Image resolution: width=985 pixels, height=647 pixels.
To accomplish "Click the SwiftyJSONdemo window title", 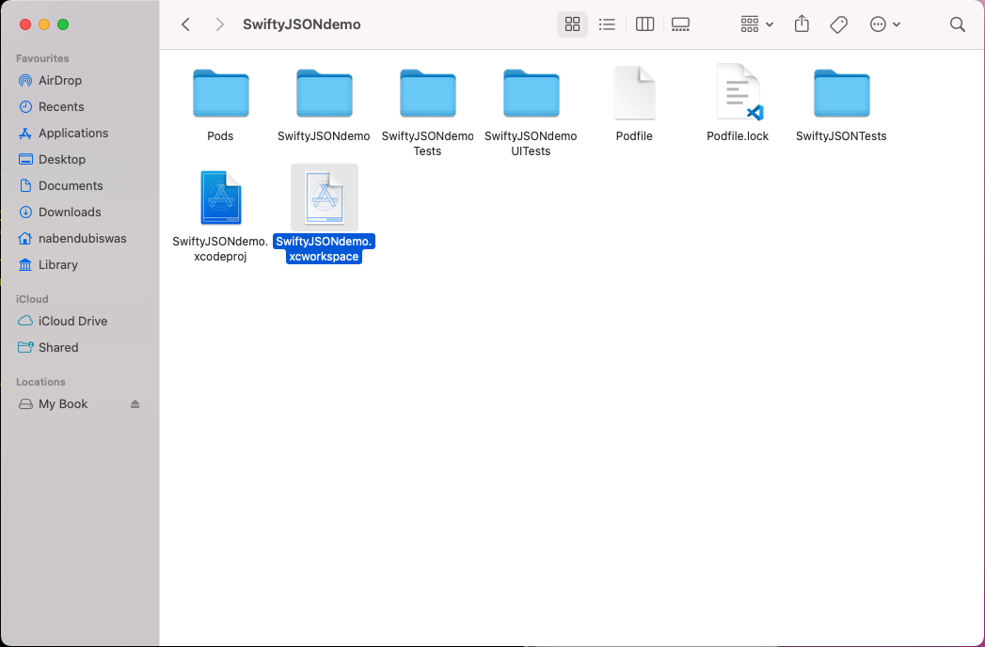I will point(302,24).
